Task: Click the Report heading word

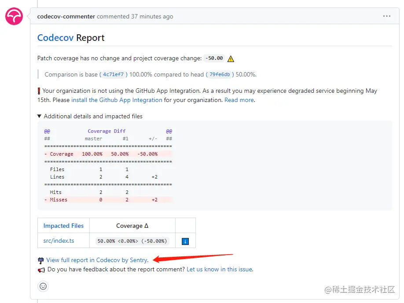Action: click(x=90, y=38)
